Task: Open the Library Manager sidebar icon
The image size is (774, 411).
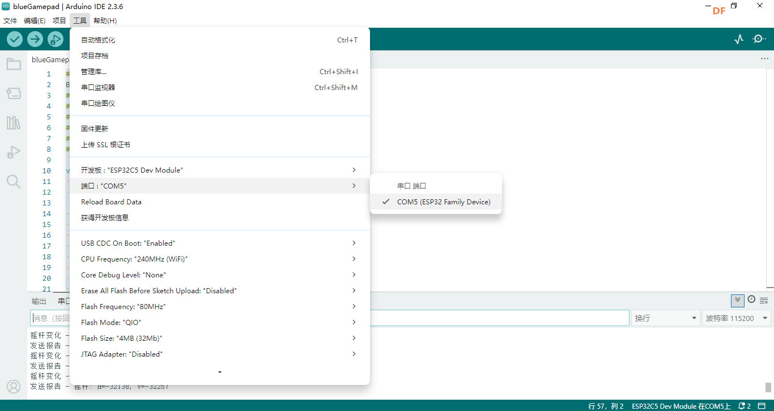Action: [x=14, y=123]
